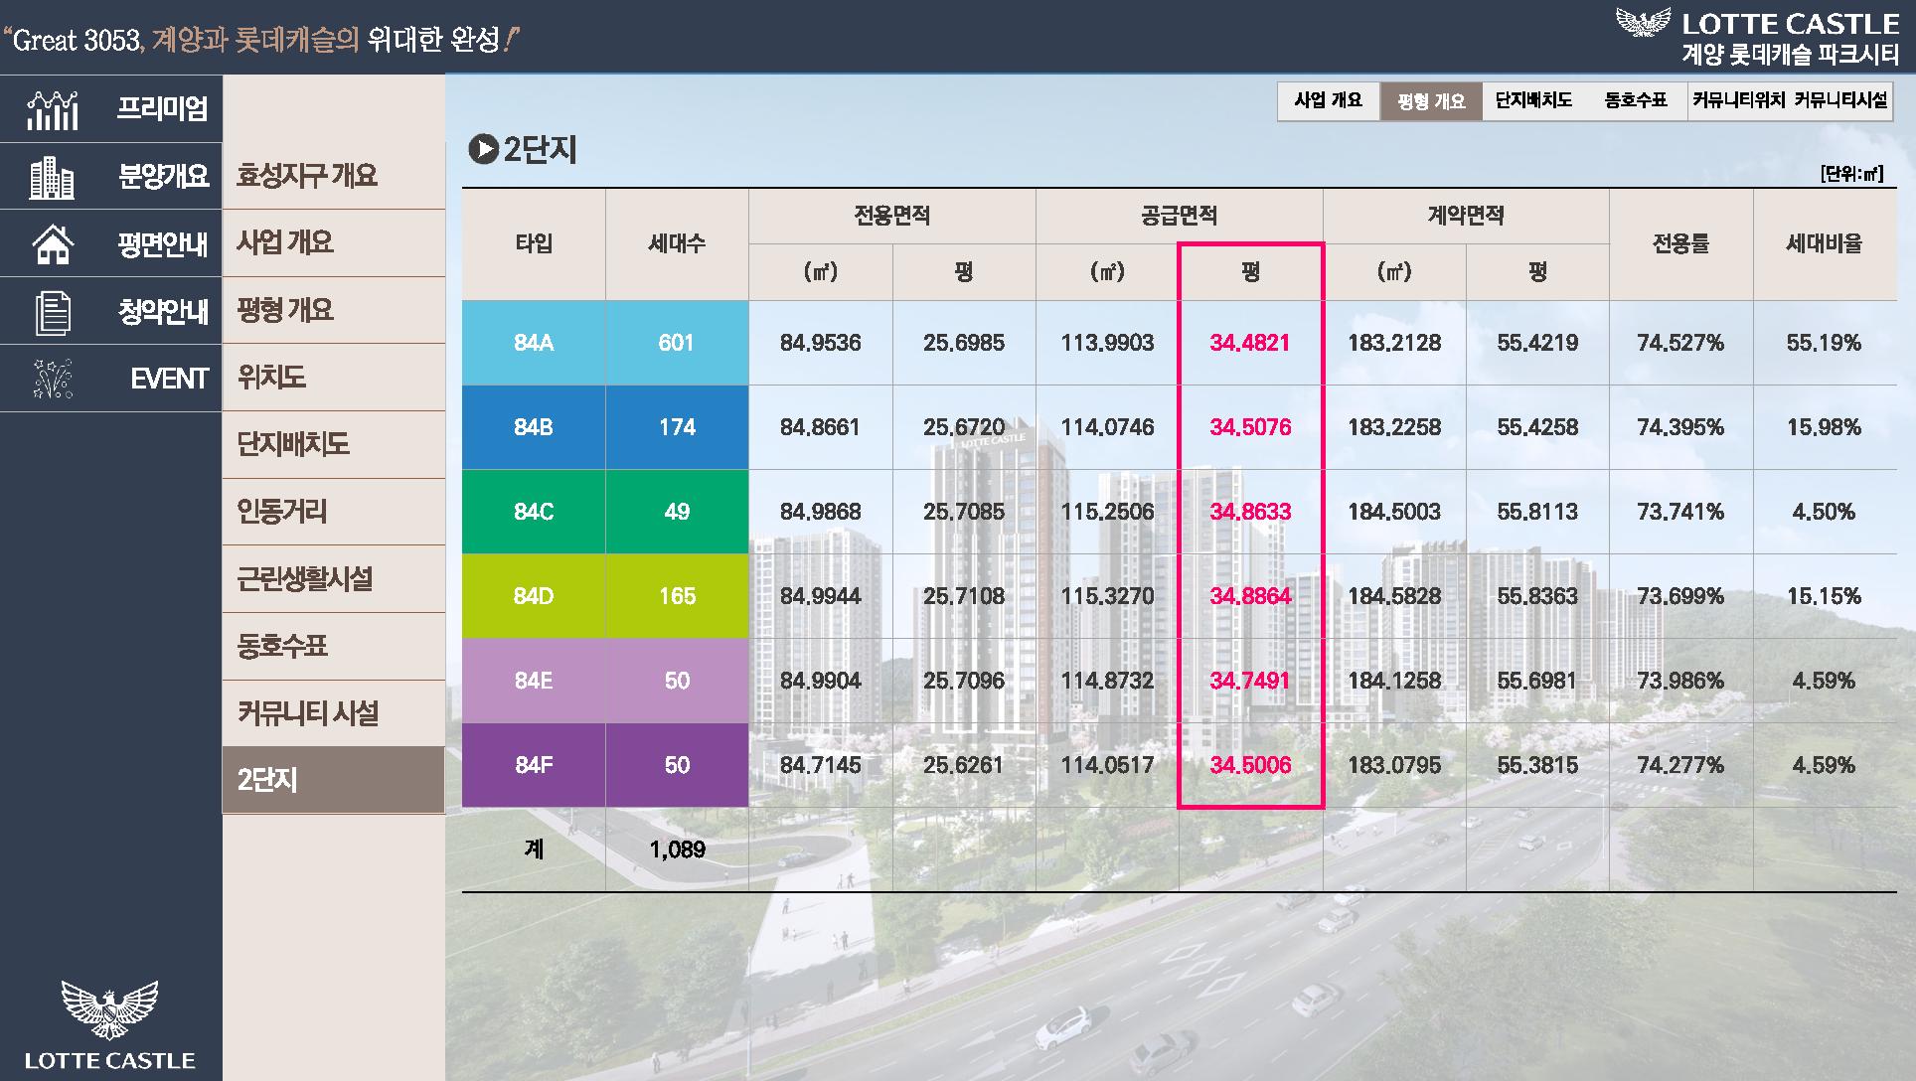The image size is (1916, 1081).
Task: Click the 174 household count cell
Action: pyautogui.click(x=677, y=427)
